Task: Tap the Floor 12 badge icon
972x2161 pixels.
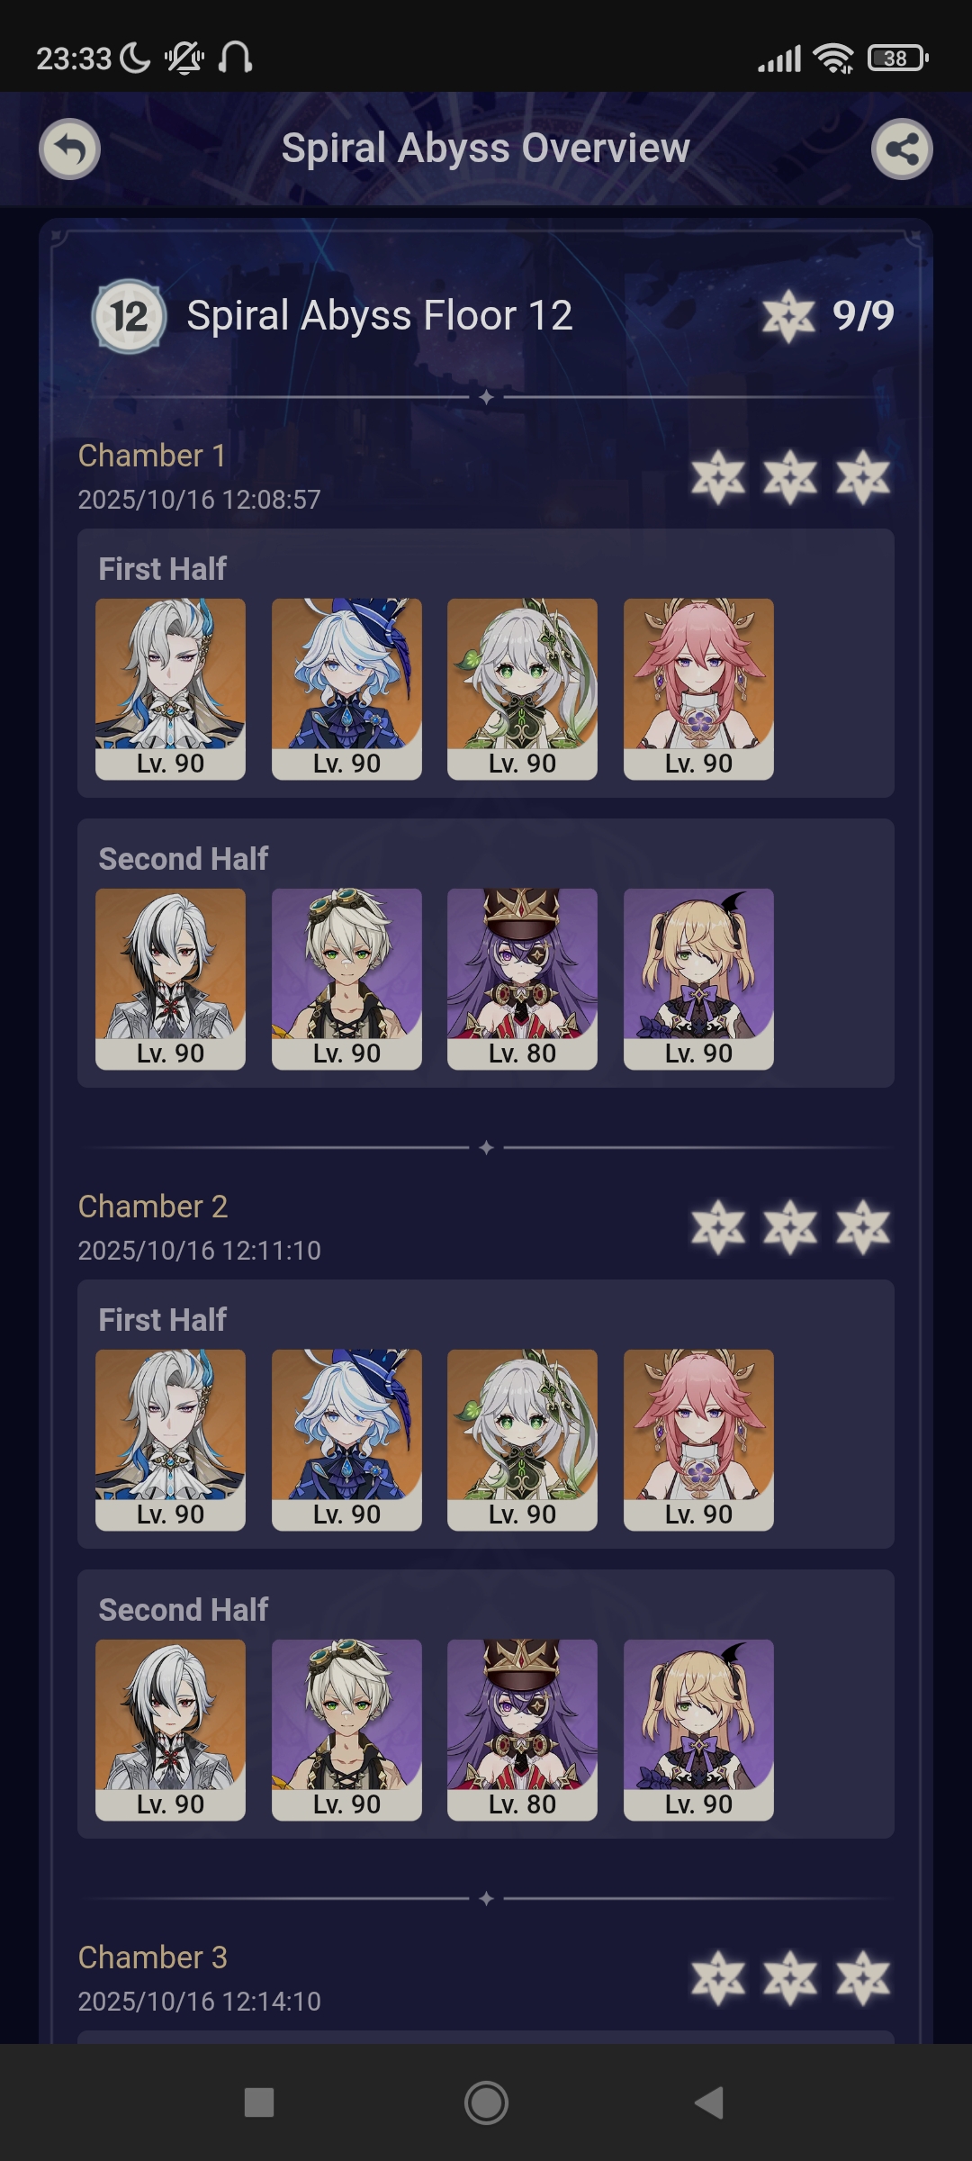Action: [x=130, y=316]
